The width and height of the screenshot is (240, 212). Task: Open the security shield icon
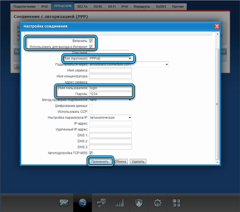point(139,203)
